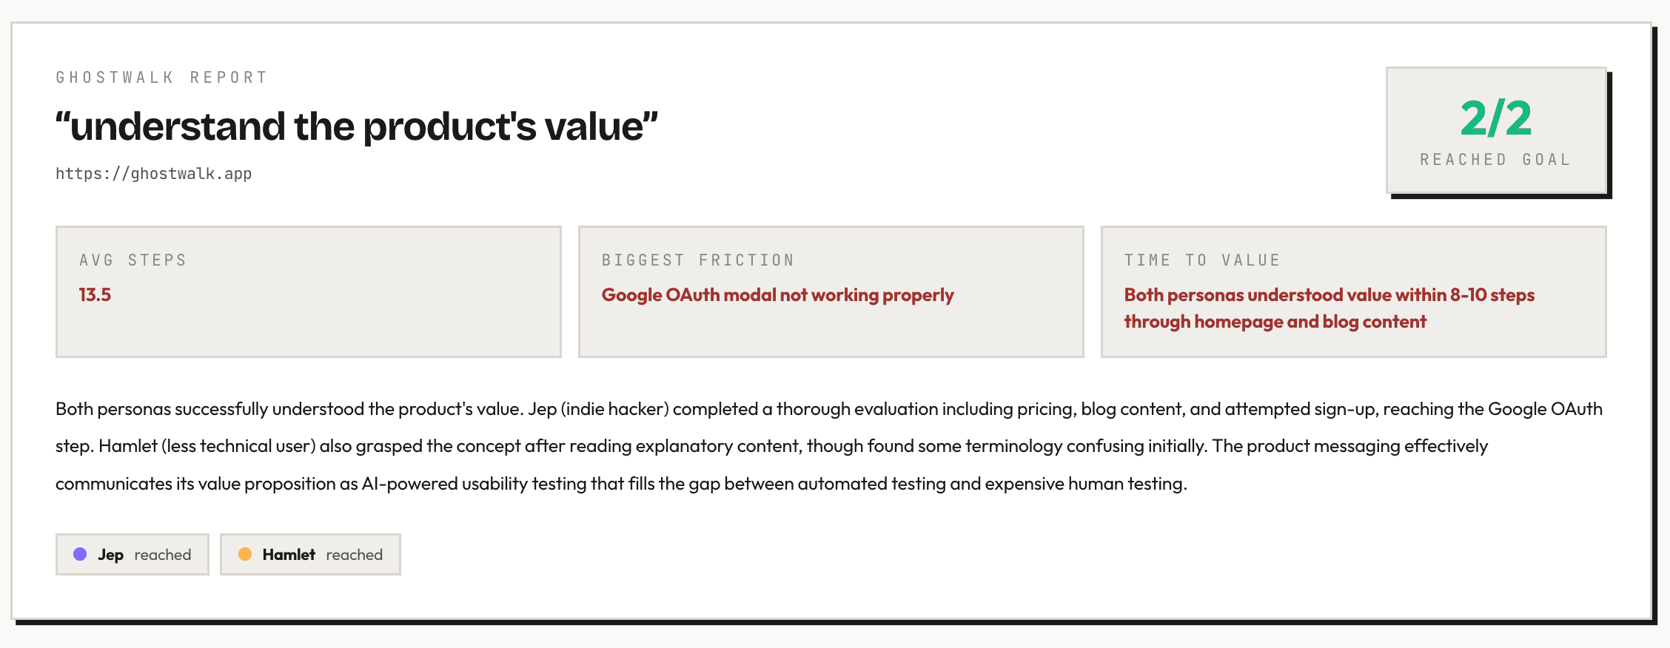Screen dimensions: 1670x648
Task: Select the TIME TO VALUE card label
Action: pyautogui.click(x=1202, y=260)
